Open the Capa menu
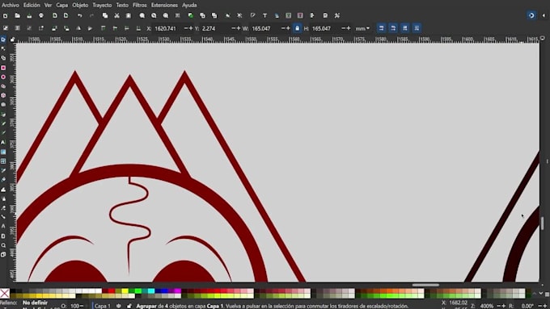 pyautogui.click(x=61, y=6)
